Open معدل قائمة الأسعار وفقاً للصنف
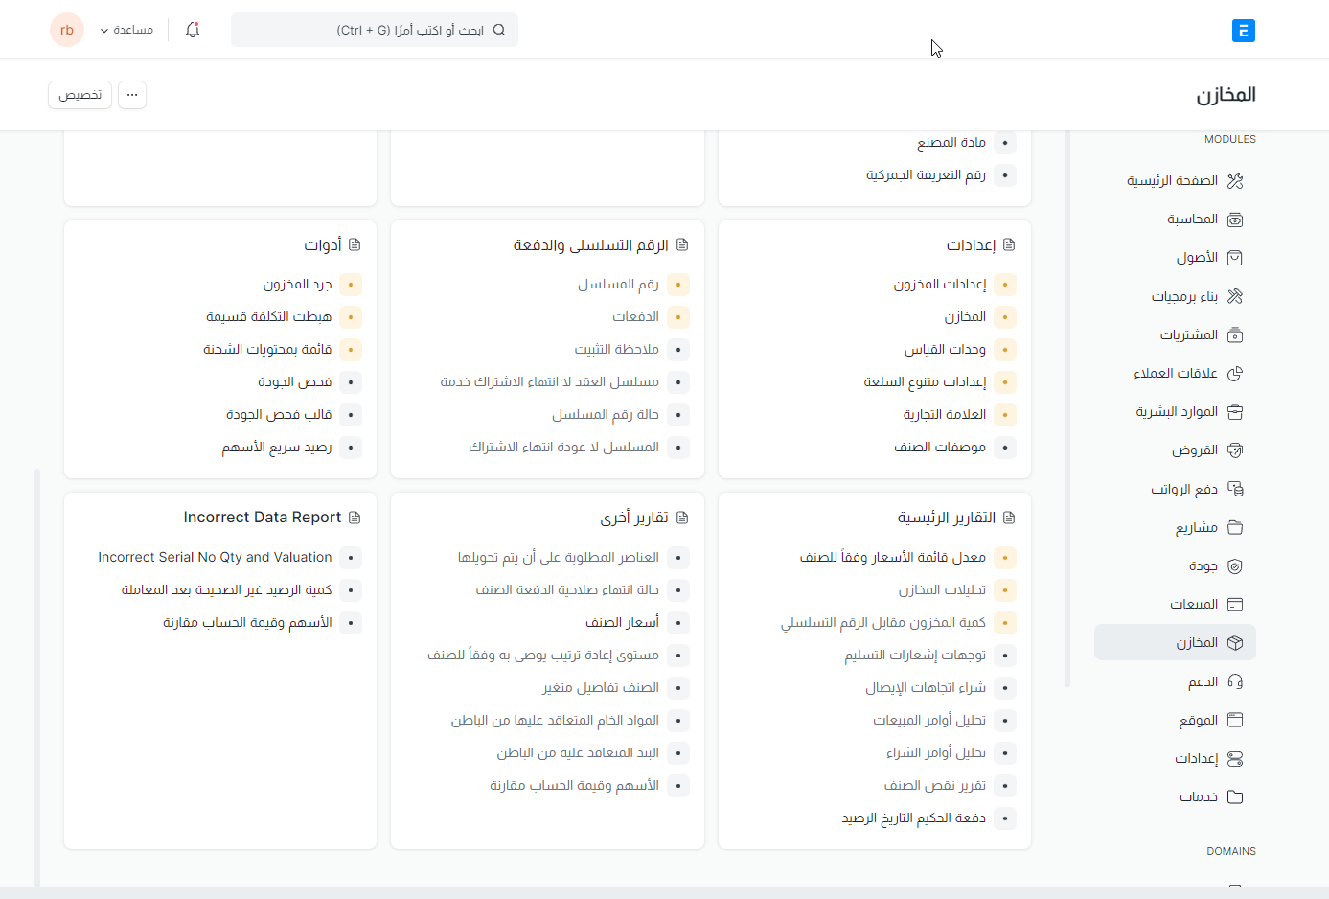This screenshot has height=899, width=1329. click(893, 557)
